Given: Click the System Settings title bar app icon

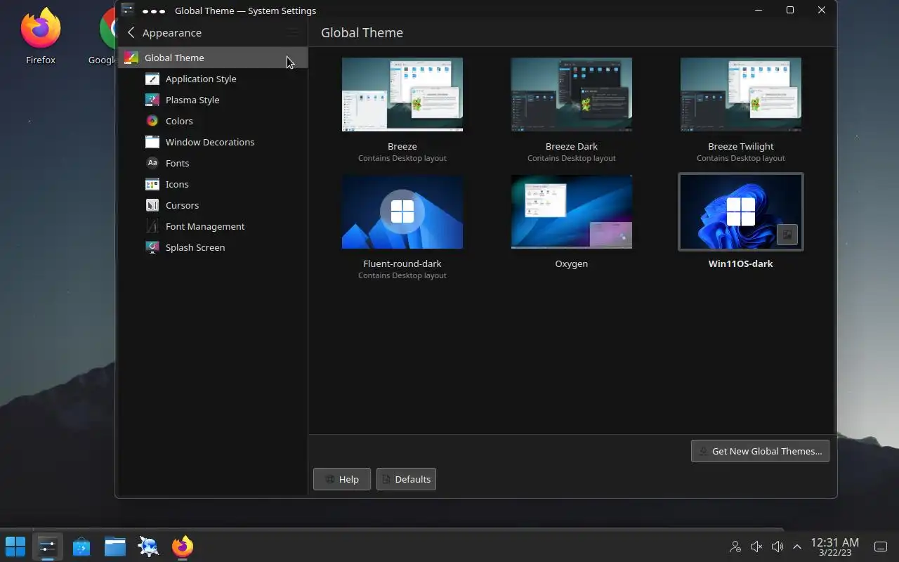Looking at the screenshot, I should point(127,10).
